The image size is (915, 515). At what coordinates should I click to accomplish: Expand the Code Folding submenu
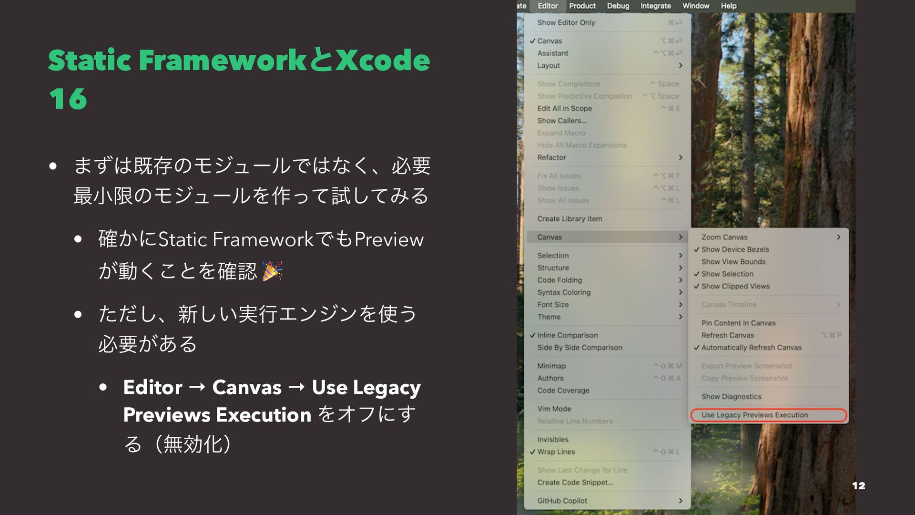point(607,280)
